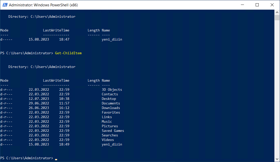The image size is (280, 162).
Task: Click the LastWriteTime column header text
Action: click(x=56, y=80)
